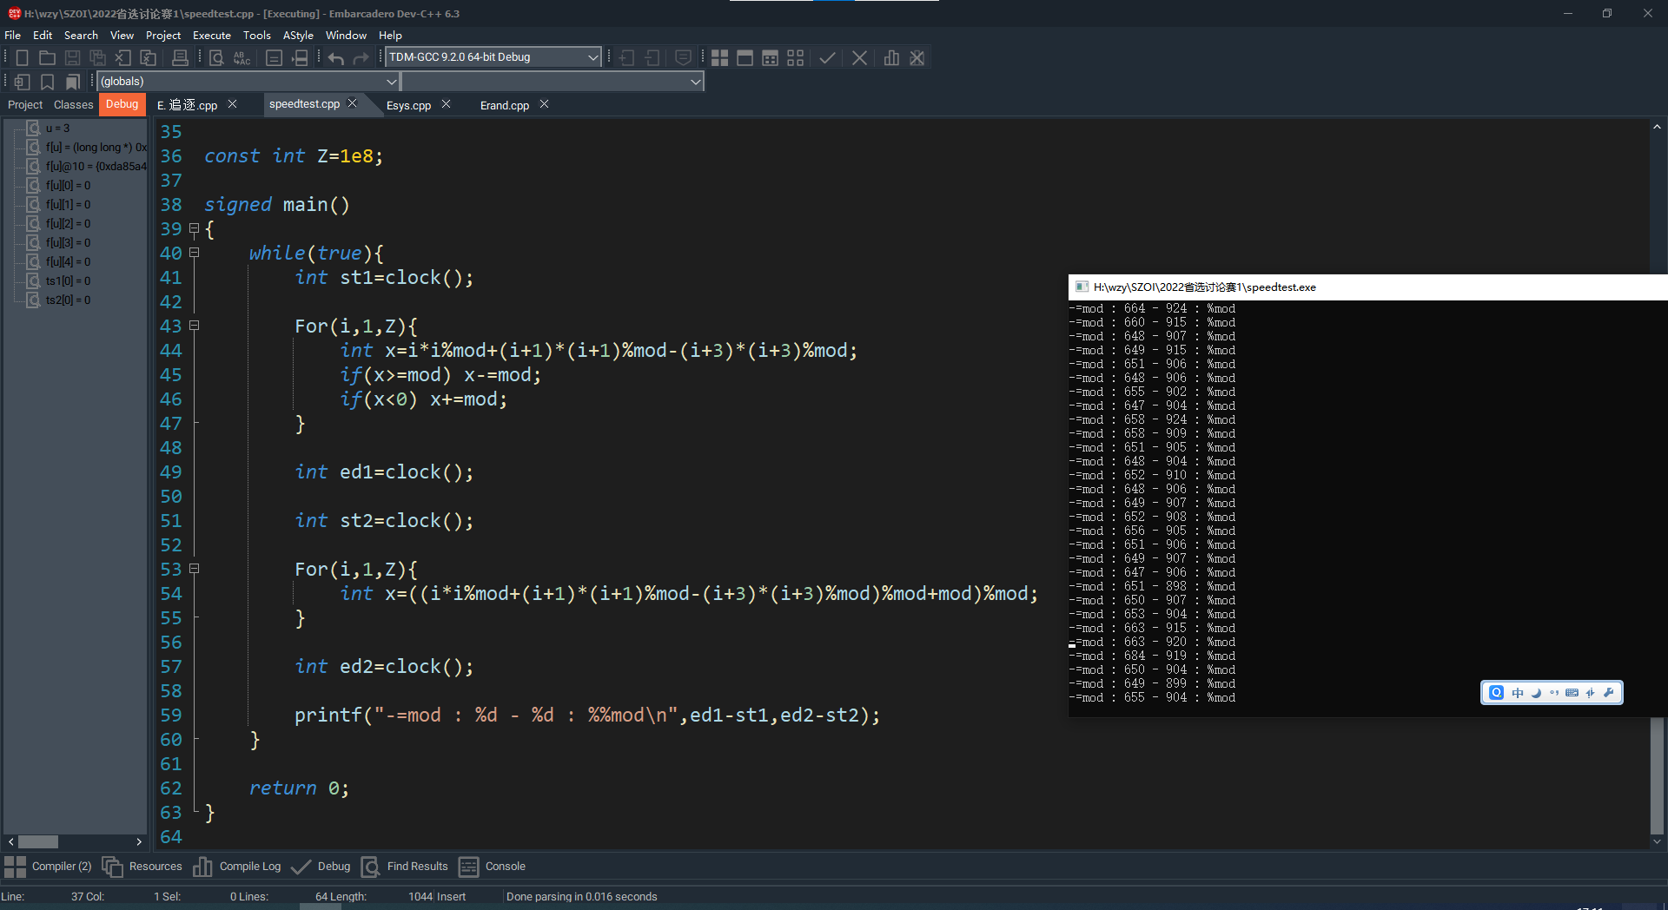
Task: Click the Toggle bookmark icon in second toolbar
Action: point(48,82)
